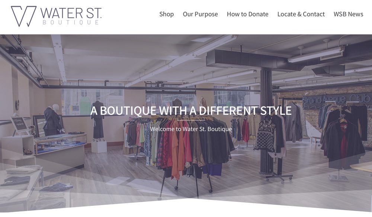The width and height of the screenshot is (372, 217).
Task: Open the Shop menu item
Action: click(167, 14)
